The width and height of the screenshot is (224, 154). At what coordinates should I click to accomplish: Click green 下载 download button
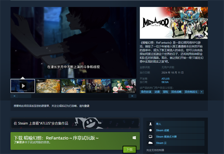[x=130, y=150]
